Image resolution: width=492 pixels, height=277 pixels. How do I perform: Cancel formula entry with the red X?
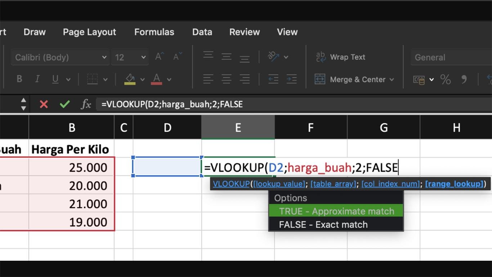tap(44, 104)
